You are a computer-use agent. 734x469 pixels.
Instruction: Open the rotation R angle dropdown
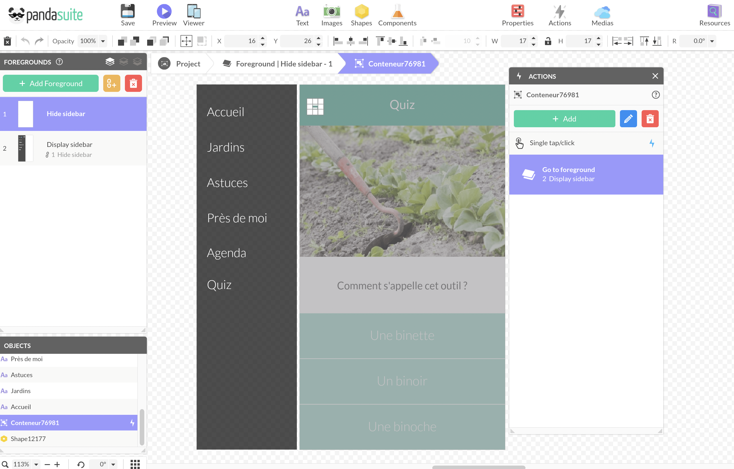pyautogui.click(x=712, y=41)
